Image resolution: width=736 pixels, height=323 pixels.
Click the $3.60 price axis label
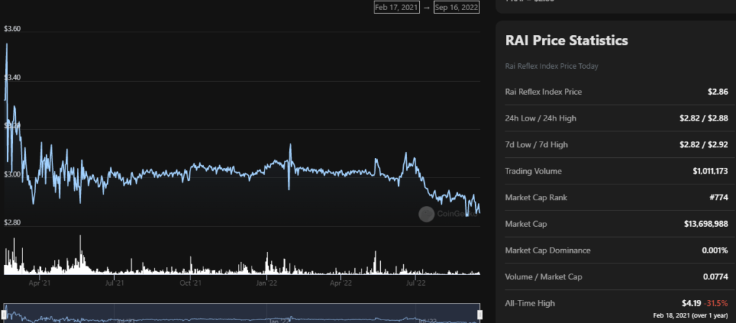[12, 29]
